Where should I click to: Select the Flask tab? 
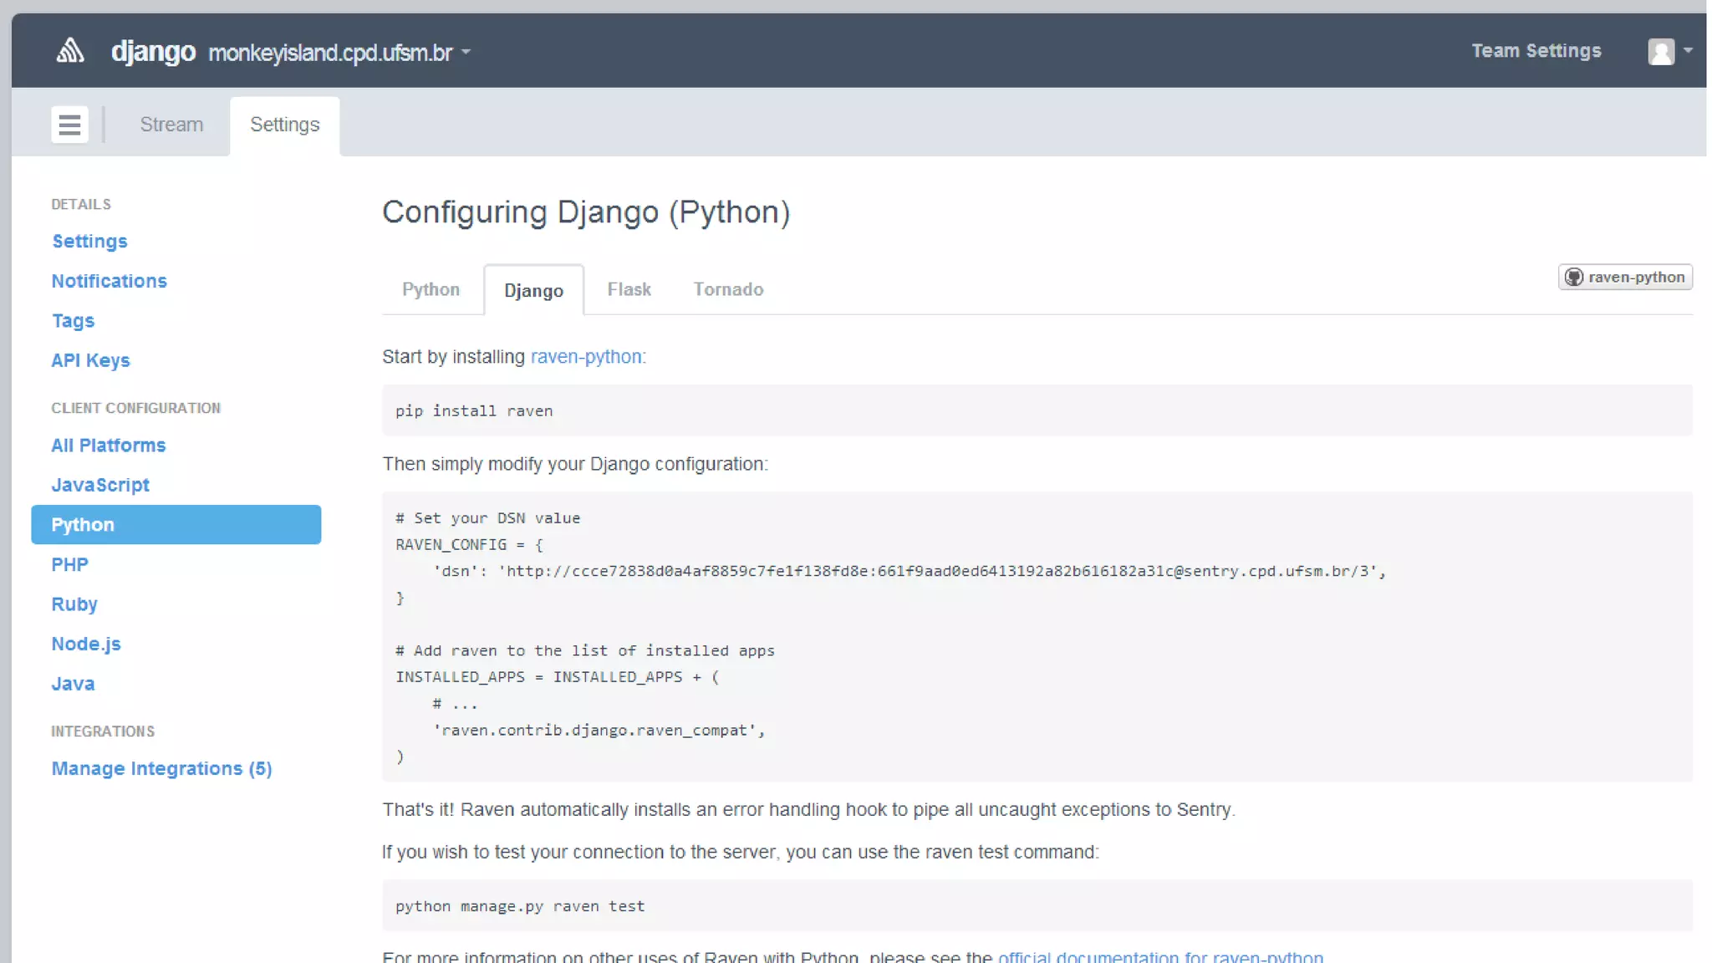[x=629, y=289]
